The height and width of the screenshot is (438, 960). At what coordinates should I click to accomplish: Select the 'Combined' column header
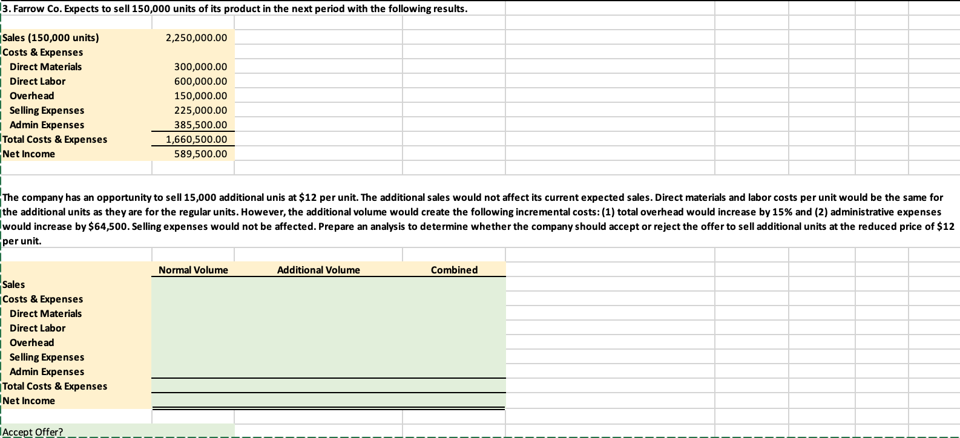(454, 270)
